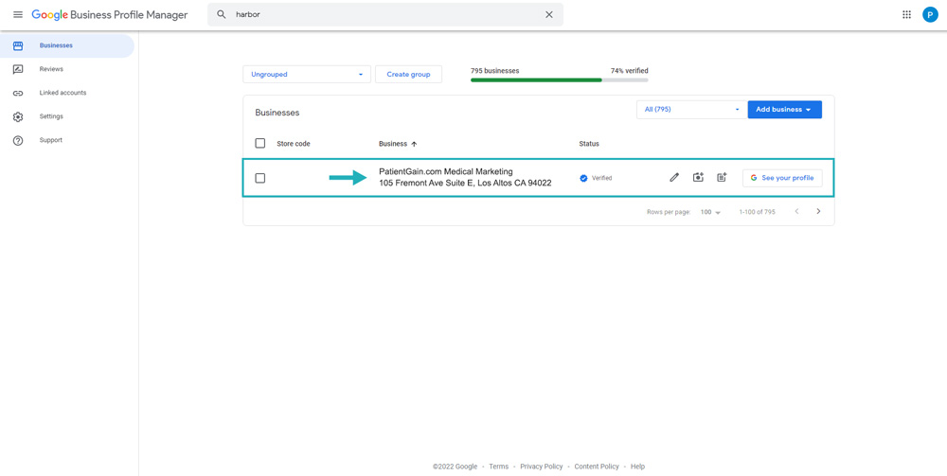Click the blue Verified badge icon
This screenshot has height=476, width=947.
click(x=583, y=178)
